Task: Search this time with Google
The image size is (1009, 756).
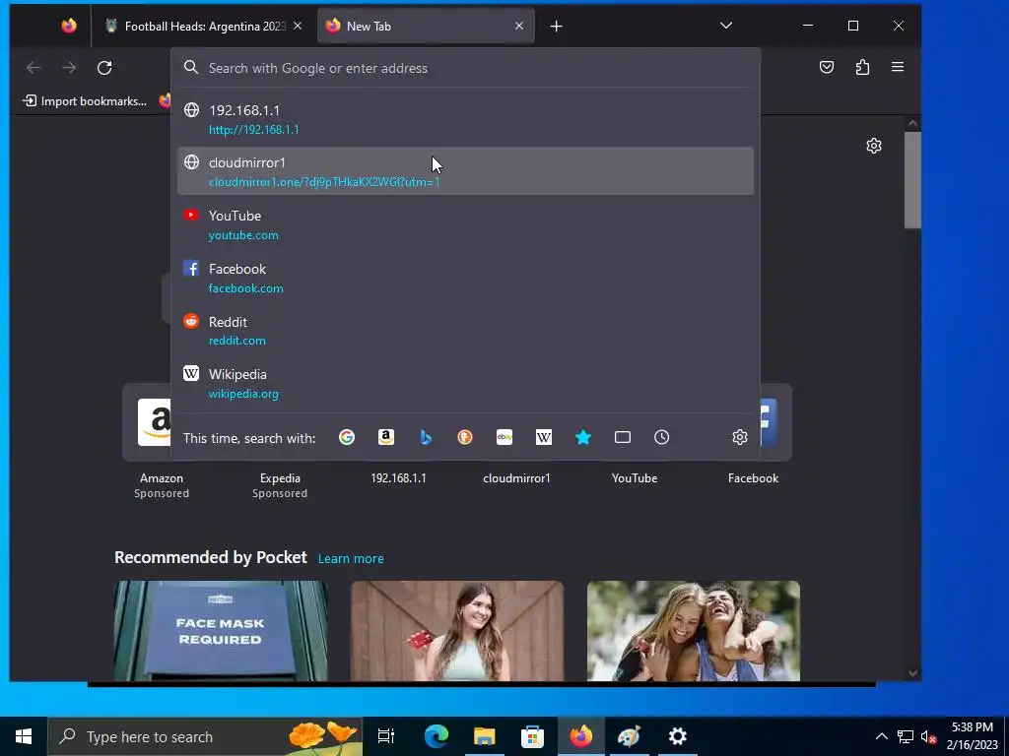Action: (x=347, y=437)
